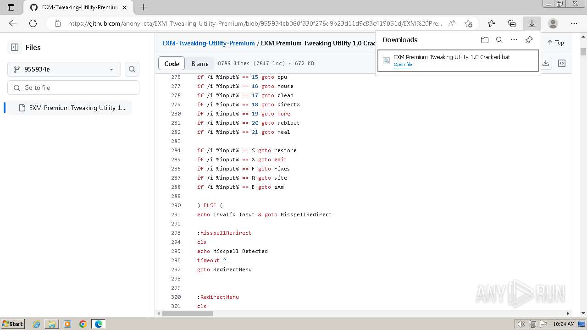587x330 pixels.
Task: Open the Favorites list icon
Action: tap(492, 23)
